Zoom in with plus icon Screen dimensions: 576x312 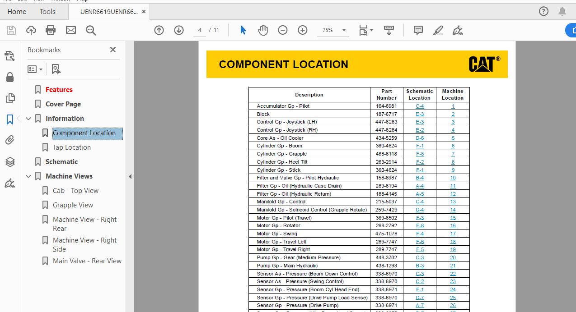[303, 30]
